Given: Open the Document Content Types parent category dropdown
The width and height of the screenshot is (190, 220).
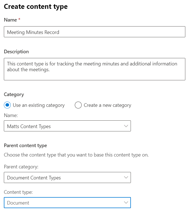Looking at the screenshot, I should coord(67,177).
